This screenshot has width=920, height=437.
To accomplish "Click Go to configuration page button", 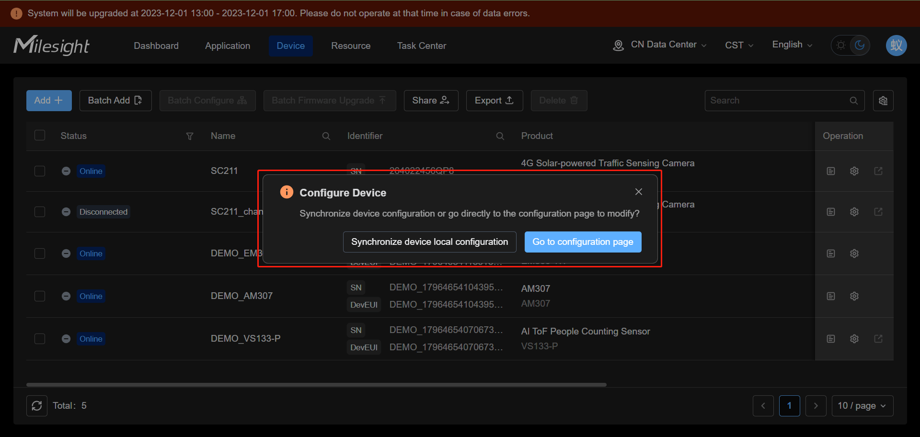I will coord(583,242).
